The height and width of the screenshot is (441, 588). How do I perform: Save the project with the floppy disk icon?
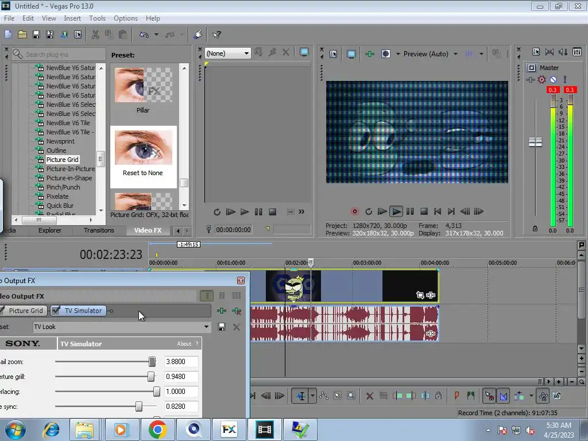point(36,34)
